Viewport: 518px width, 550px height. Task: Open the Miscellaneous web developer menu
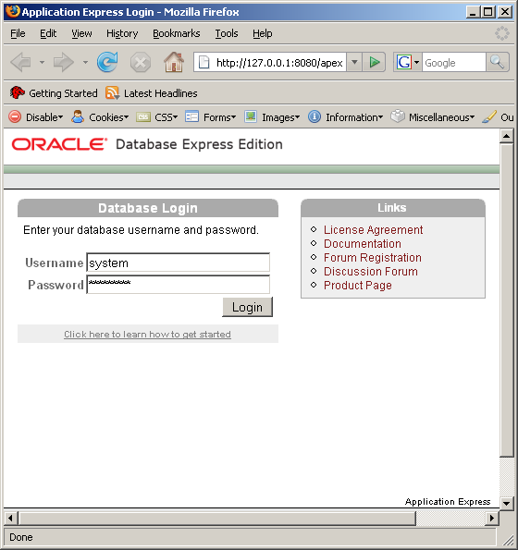point(433,117)
